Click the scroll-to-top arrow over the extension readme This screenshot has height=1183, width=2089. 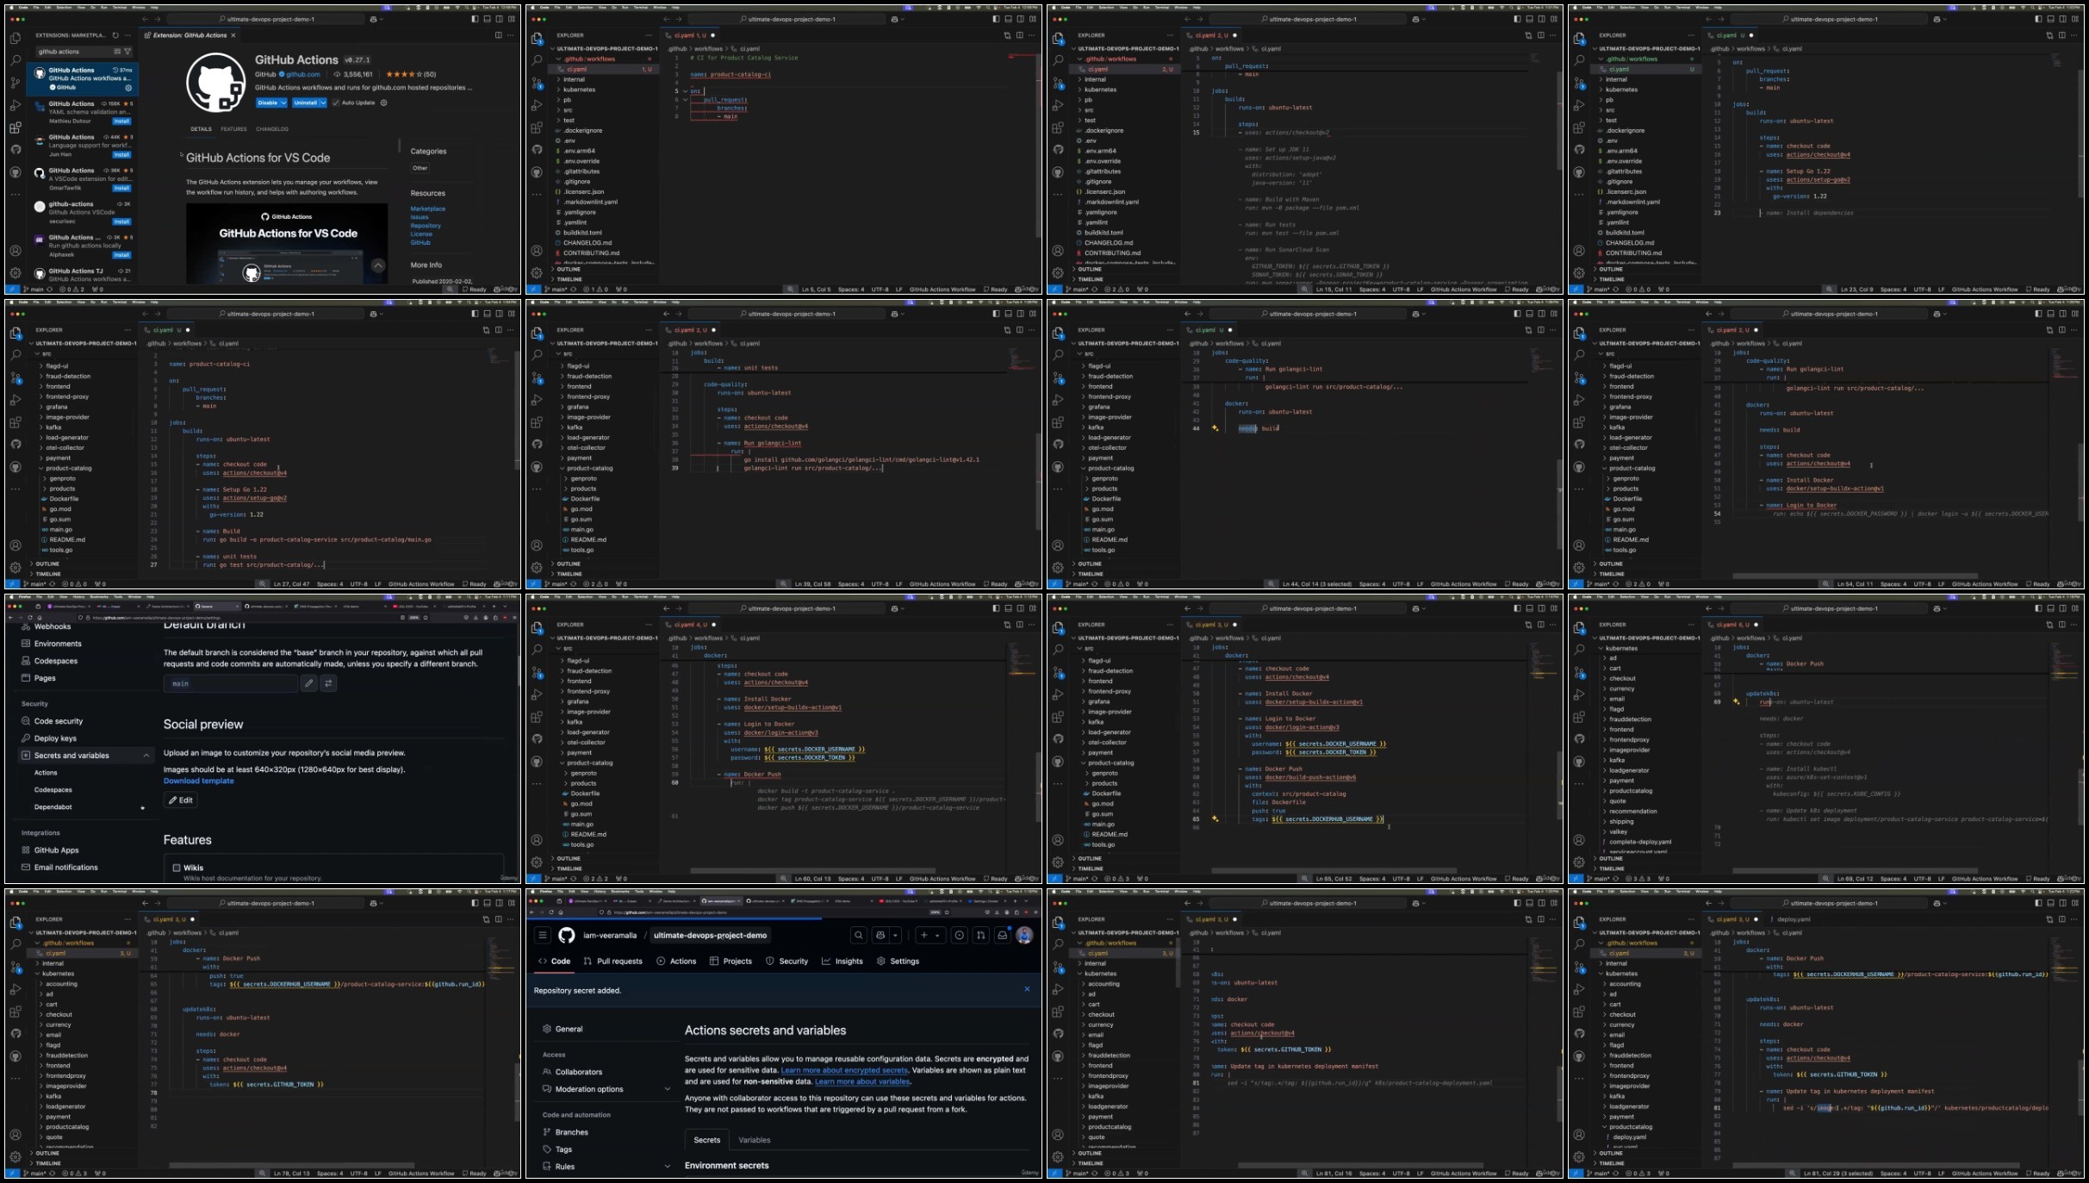(x=378, y=266)
